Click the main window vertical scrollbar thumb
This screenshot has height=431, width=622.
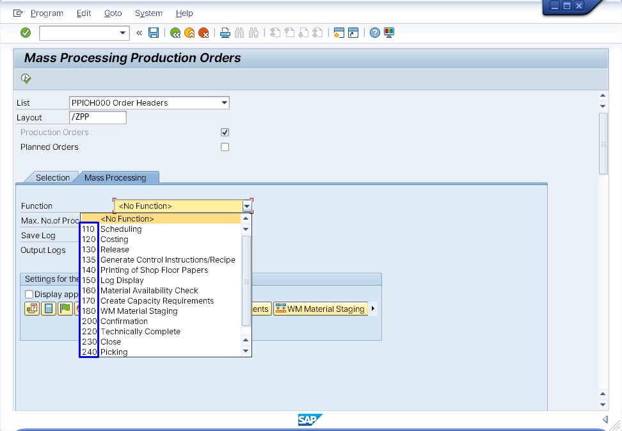(x=603, y=143)
